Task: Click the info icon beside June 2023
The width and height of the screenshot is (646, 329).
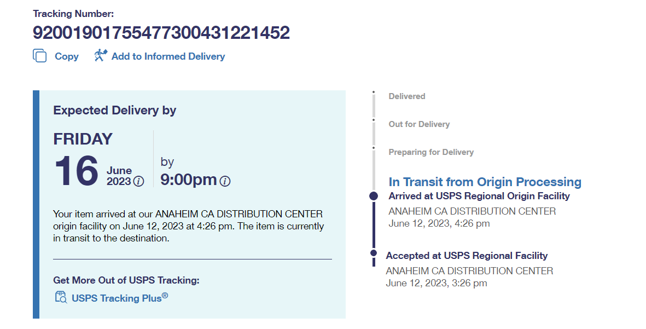Action: 139,181
